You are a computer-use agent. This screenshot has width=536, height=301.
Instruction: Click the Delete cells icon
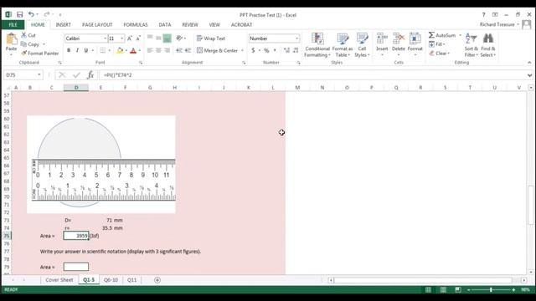(399, 38)
